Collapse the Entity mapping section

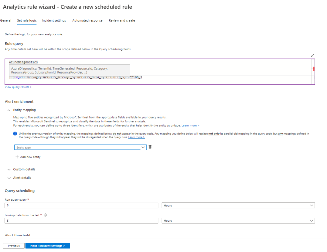click(x=9, y=110)
